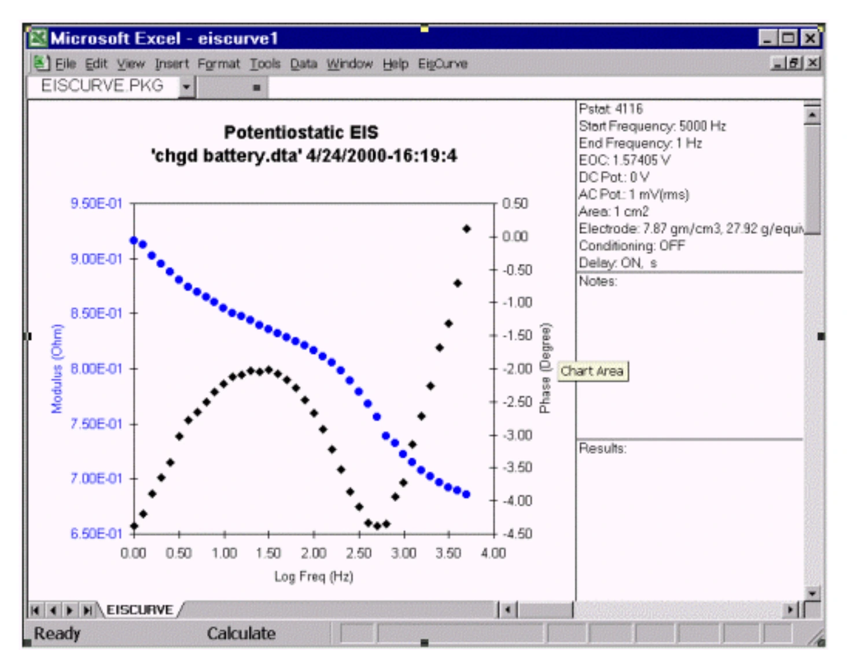The width and height of the screenshot is (847, 650).
Task: Click the 'Conditioning: OFF' line
Action: pyautogui.click(x=632, y=245)
